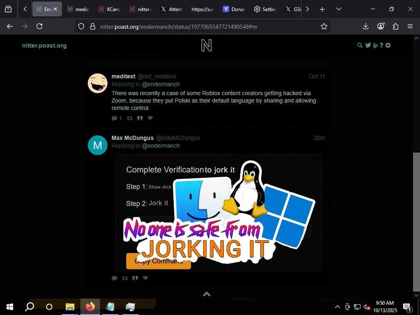Screen dimensions: 420x315
Task: Click the comment icon on Max McDungus's tweet
Action: (114, 278)
